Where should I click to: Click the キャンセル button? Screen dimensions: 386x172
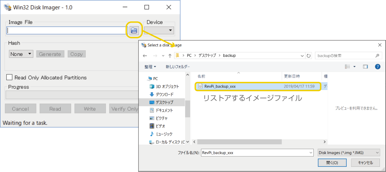point(366,163)
